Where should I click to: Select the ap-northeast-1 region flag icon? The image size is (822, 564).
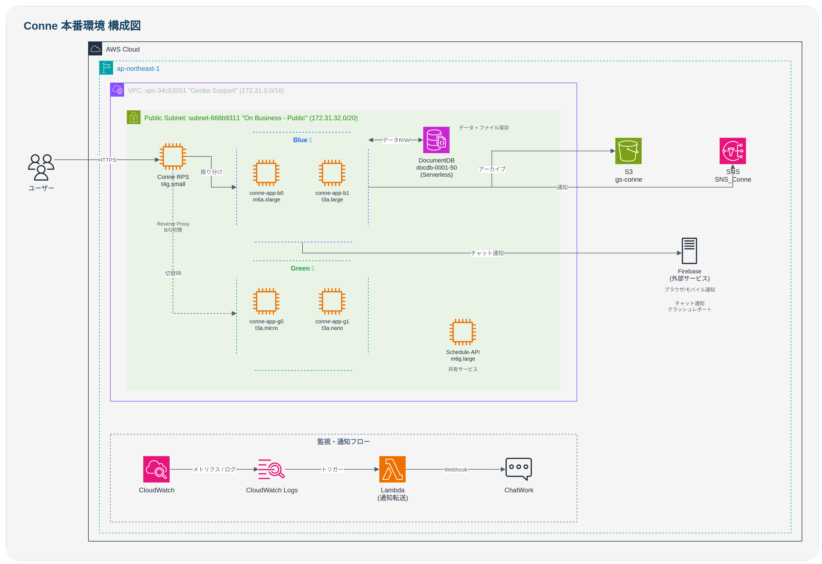106,68
